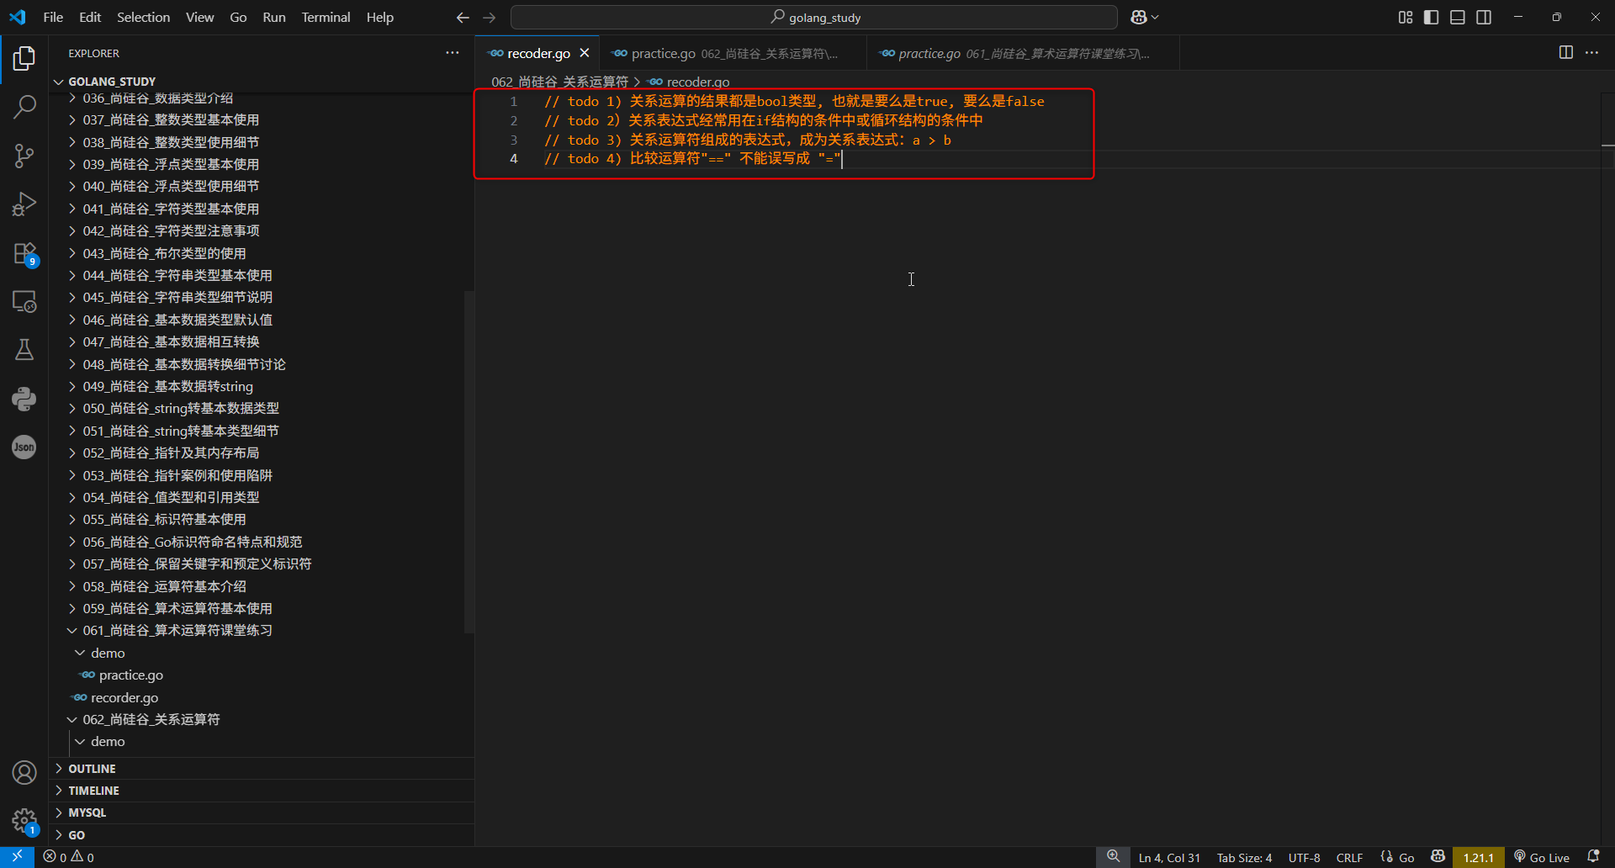Open the Manage gear menu
This screenshot has width=1615, height=868.
24,821
